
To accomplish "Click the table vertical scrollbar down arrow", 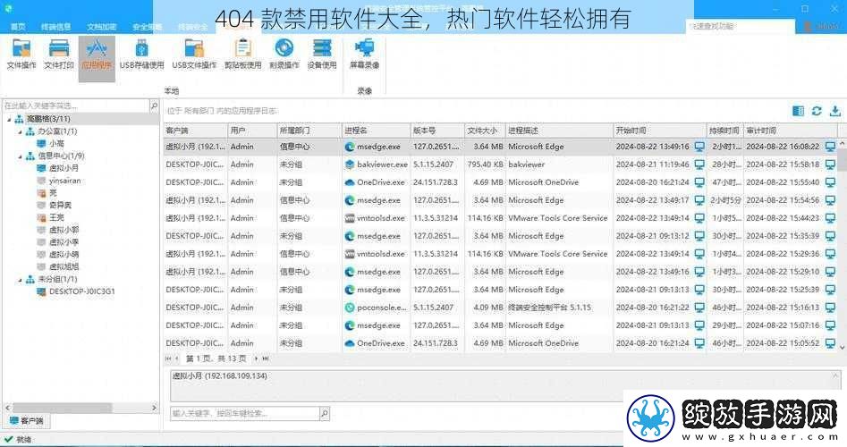I will point(842,347).
